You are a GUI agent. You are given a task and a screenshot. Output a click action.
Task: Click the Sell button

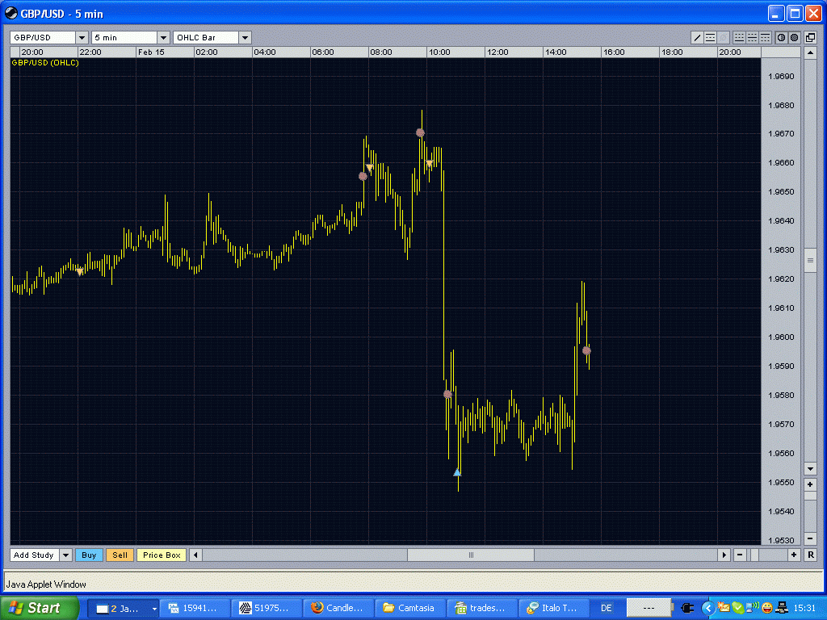(x=120, y=555)
